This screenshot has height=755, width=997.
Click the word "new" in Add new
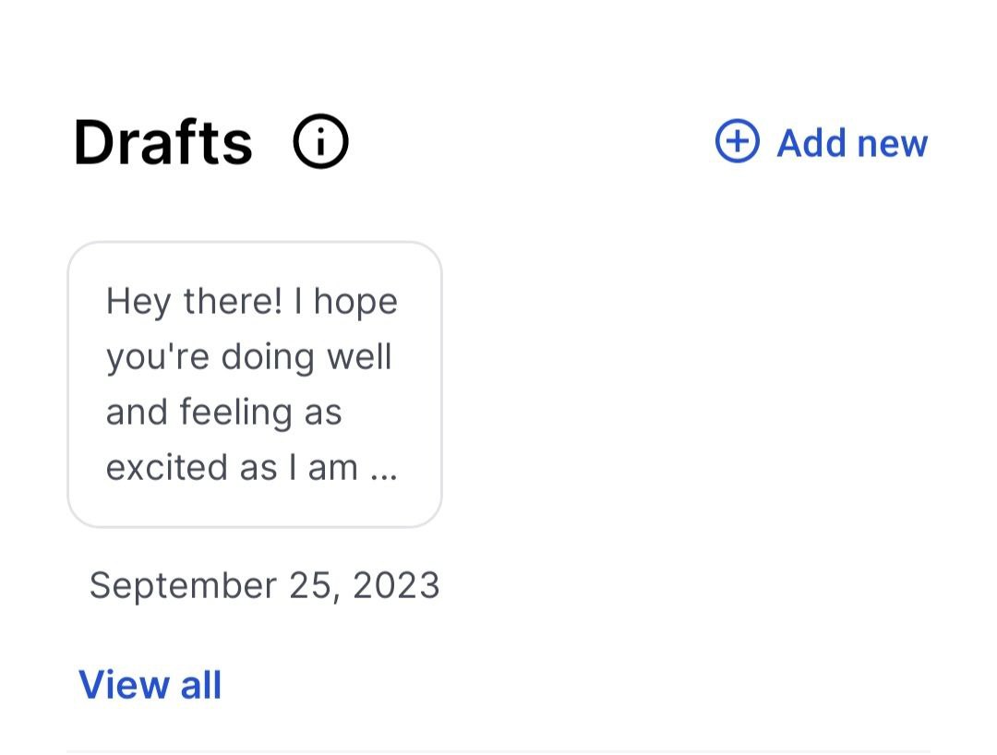tap(891, 144)
